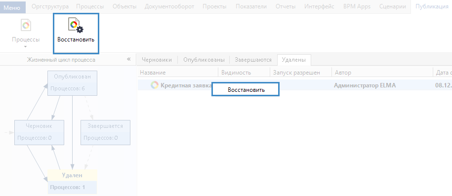Select the Удален lifecycle node
452x196 pixels.
coord(72,182)
